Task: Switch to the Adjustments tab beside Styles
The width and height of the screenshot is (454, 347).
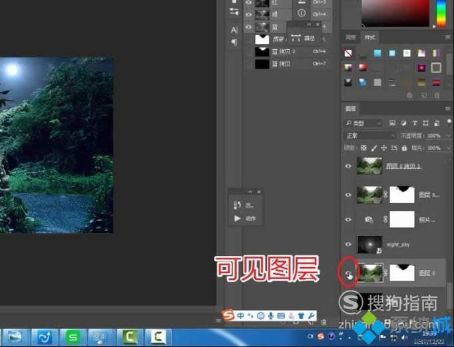Action: point(351,37)
